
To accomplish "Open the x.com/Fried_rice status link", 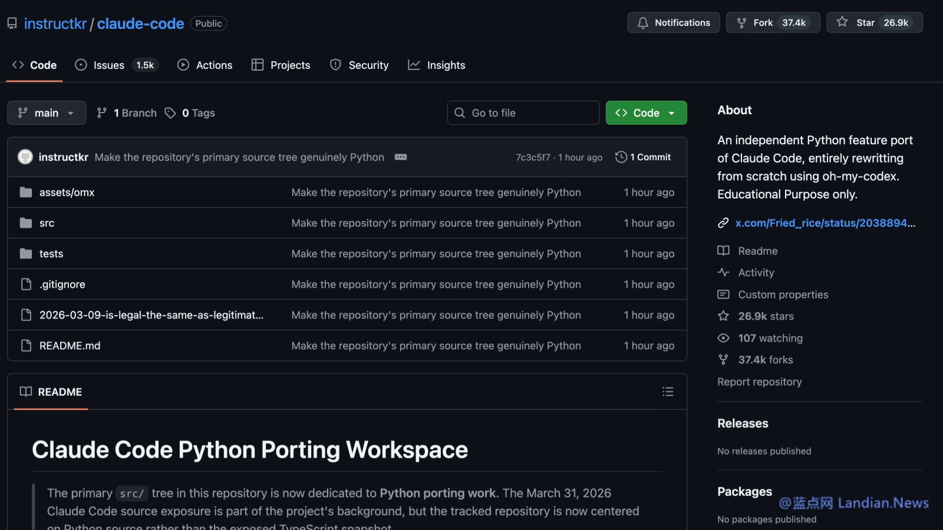I will coord(825,223).
